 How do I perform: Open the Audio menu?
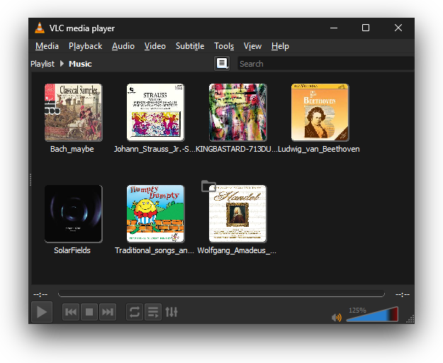(123, 46)
